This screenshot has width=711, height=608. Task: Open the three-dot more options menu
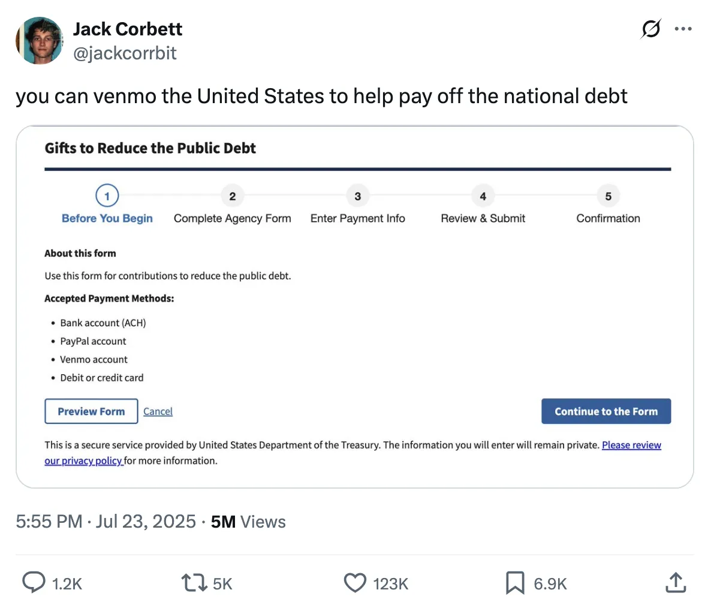[x=683, y=29]
